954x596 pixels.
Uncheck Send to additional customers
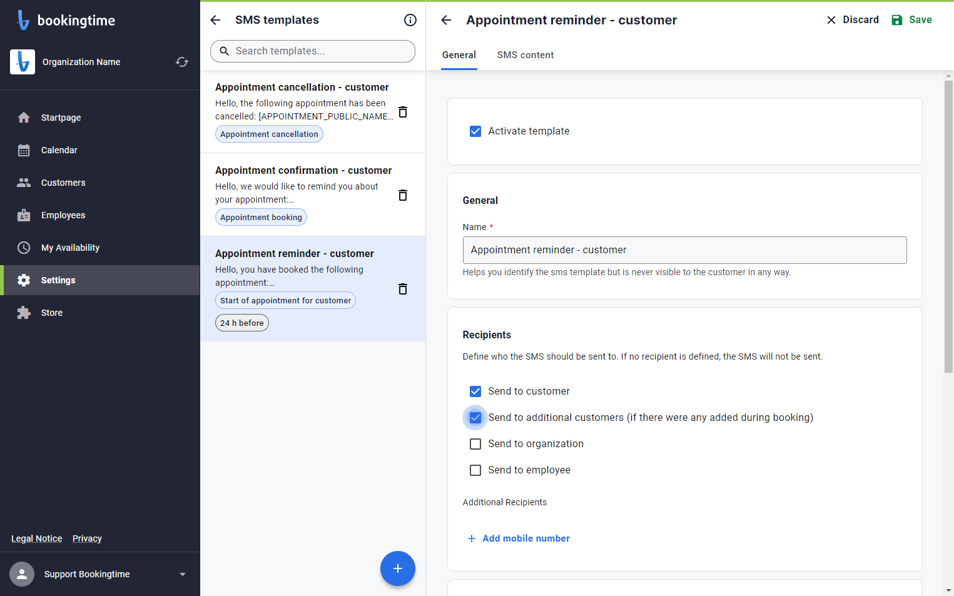point(475,418)
